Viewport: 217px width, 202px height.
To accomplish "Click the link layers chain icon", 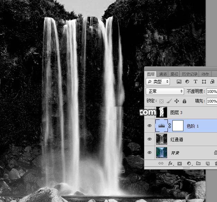I will click(x=161, y=163).
